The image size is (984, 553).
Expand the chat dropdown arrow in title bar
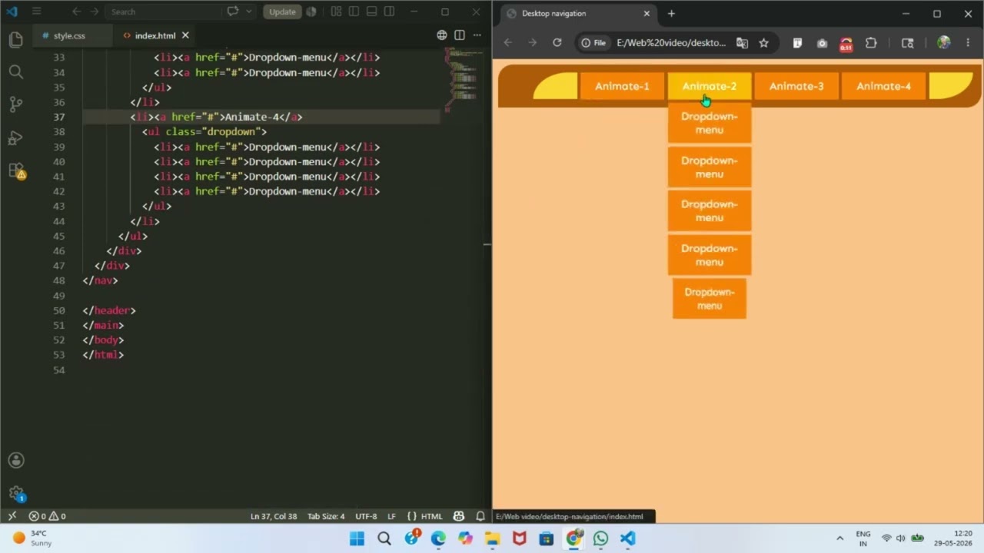coord(248,12)
